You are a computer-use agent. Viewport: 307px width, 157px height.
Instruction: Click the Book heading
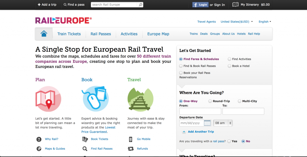(87, 80)
